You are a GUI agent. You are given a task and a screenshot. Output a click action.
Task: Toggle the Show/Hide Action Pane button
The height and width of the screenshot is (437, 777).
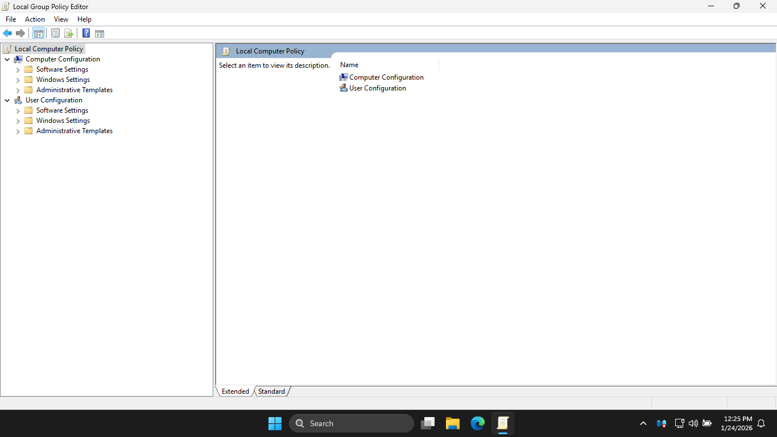pyautogui.click(x=100, y=34)
